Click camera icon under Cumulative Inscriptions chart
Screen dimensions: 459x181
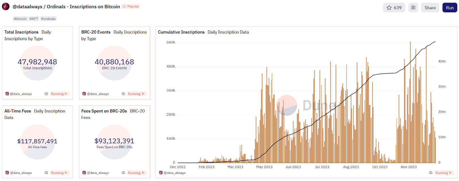431,173
